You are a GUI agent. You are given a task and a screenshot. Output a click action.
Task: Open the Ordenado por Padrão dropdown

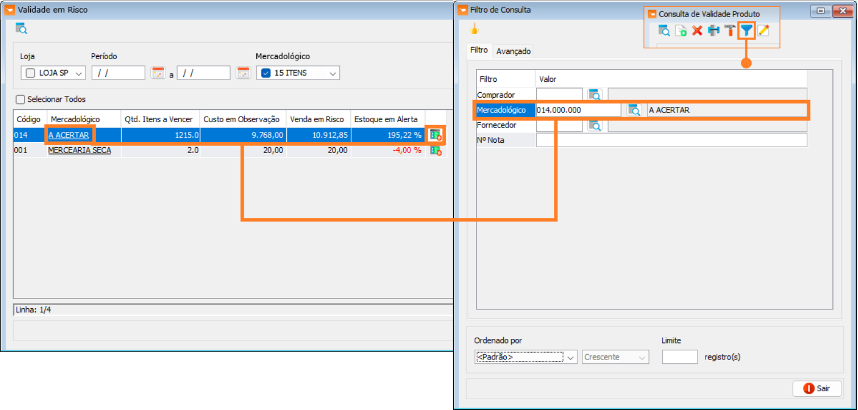coord(571,357)
